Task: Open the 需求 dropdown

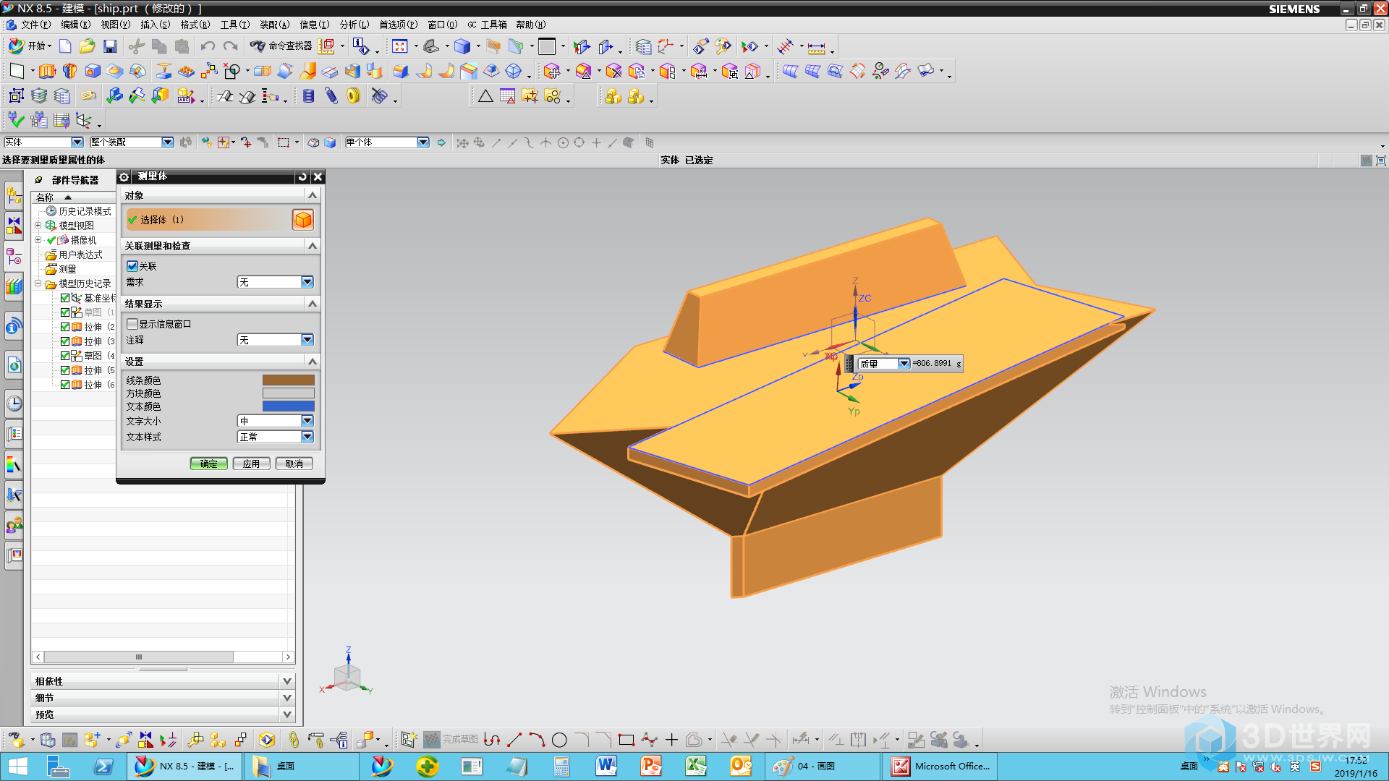Action: tap(276, 282)
